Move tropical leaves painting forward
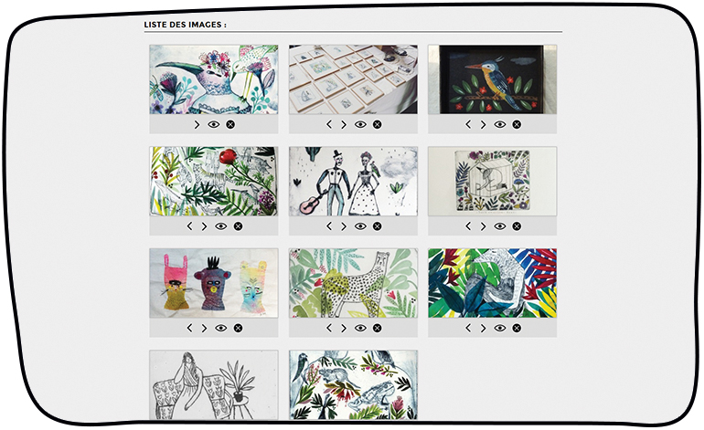704x430 pixels. coord(483,329)
